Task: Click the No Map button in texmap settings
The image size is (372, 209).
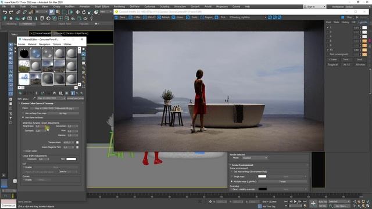Action: (x=63, y=113)
